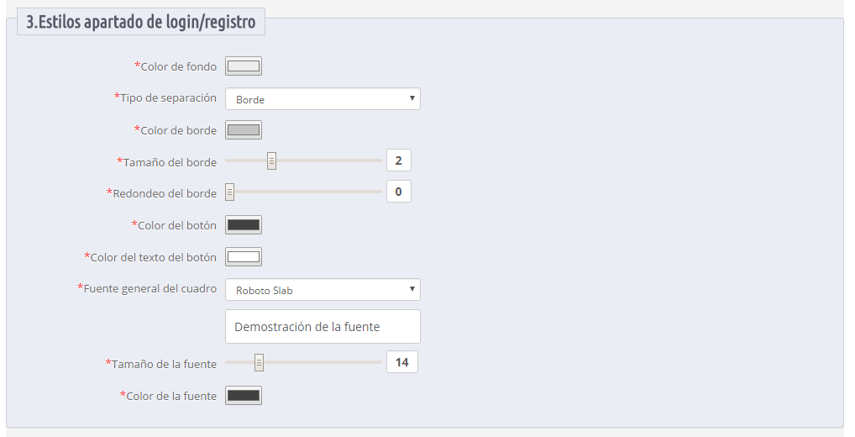Focus the Redondeo del borde value field
This screenshot has width=855, height=437.
[x=399, y=192]
